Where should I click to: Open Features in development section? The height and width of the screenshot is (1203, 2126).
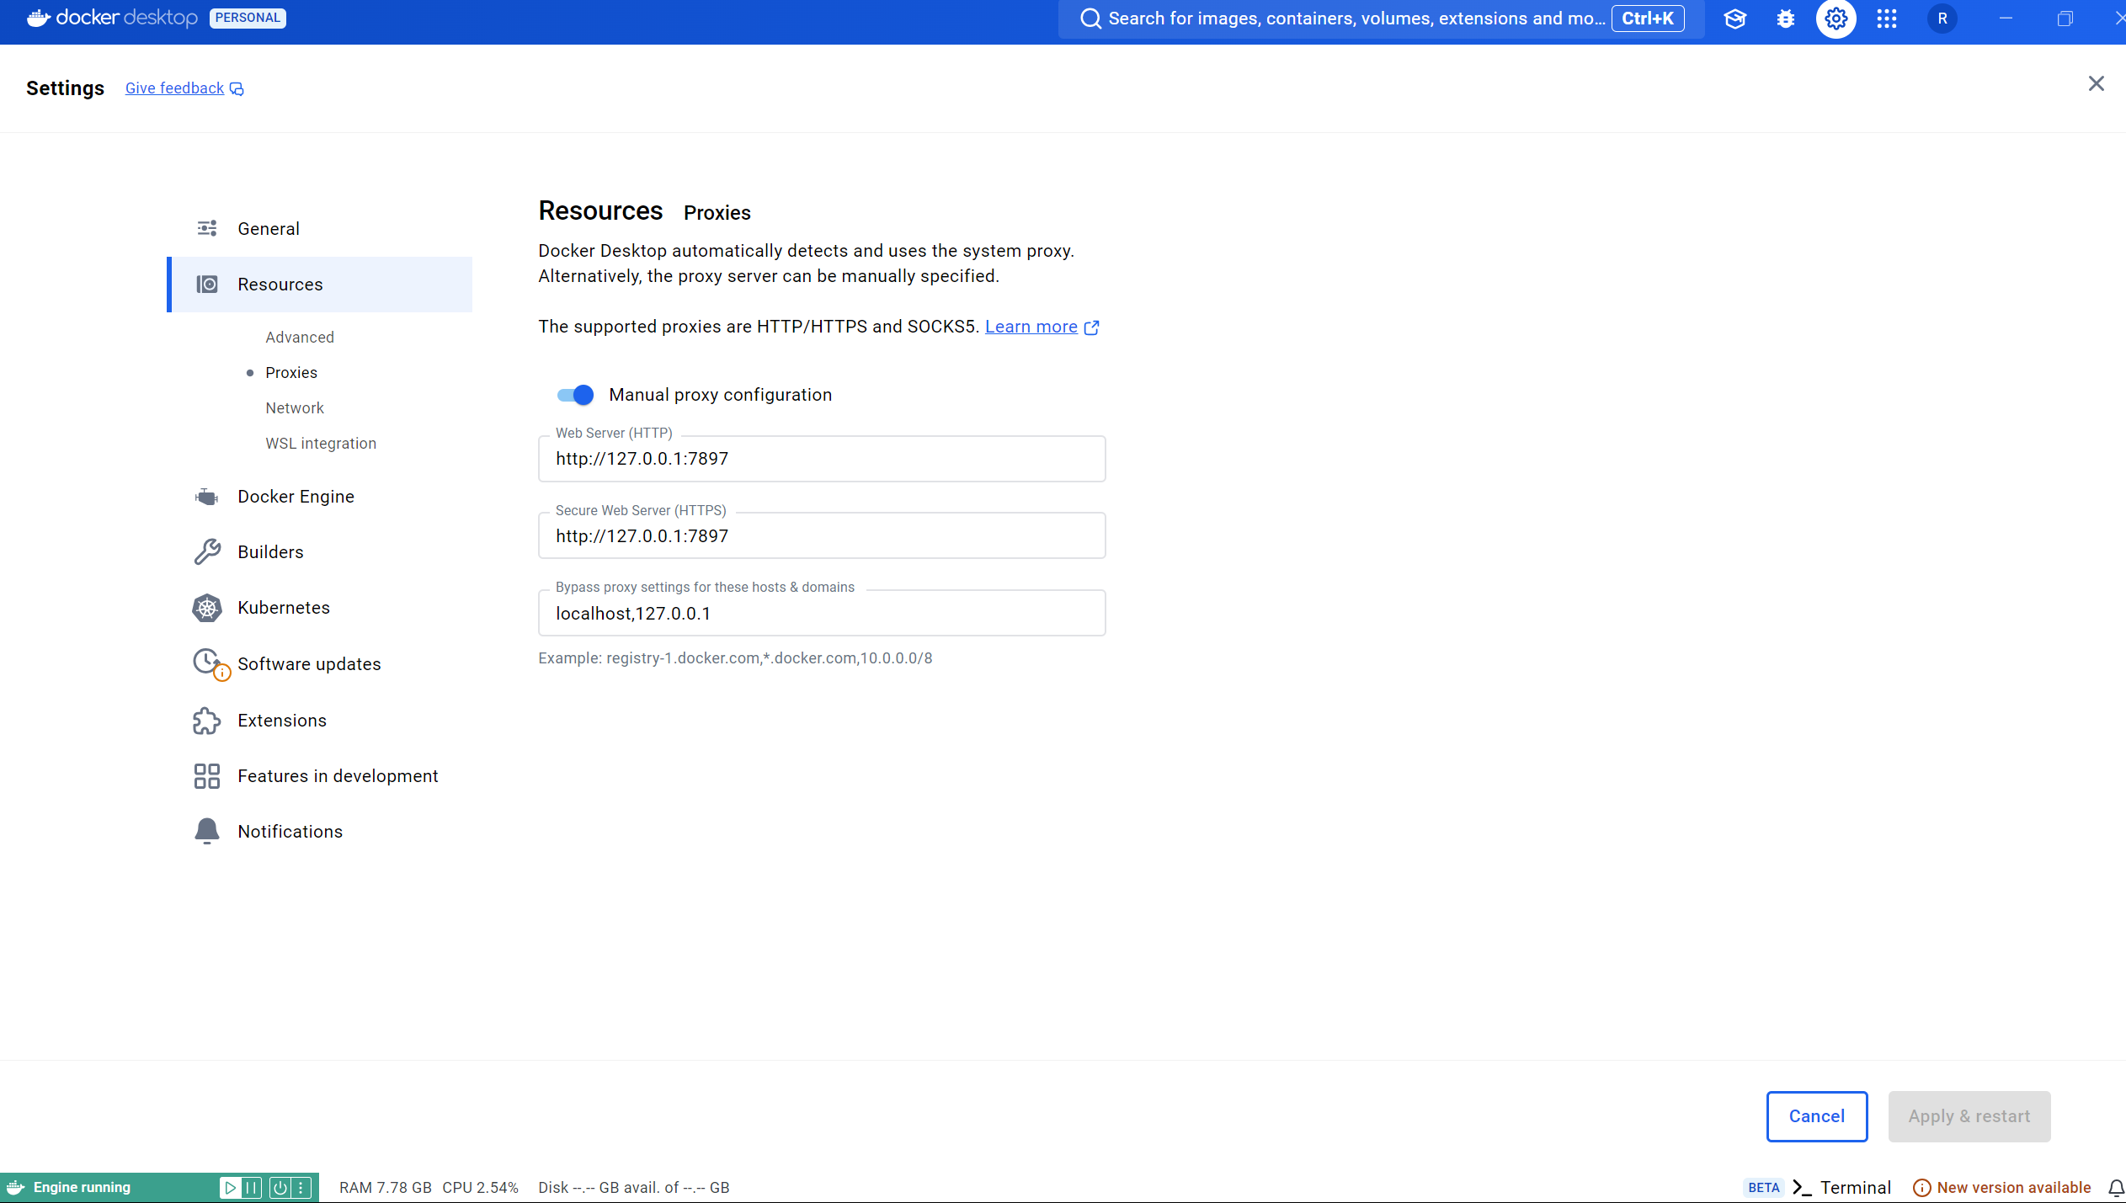320,776
